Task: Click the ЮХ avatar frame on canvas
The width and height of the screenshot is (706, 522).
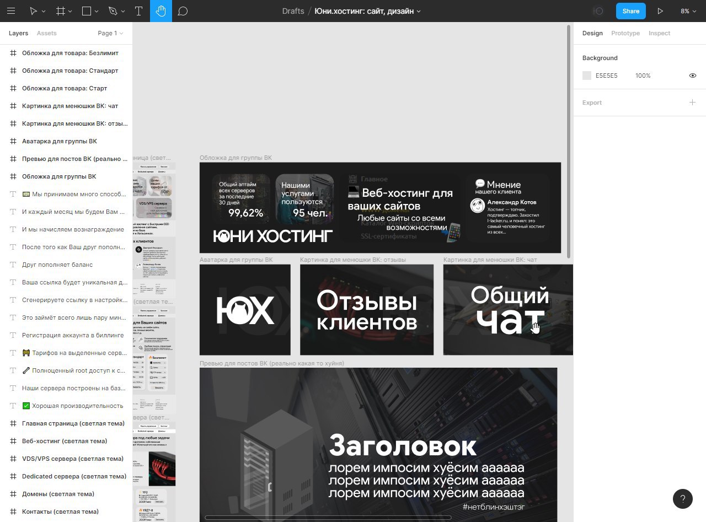Action: (x=245, y=310)
